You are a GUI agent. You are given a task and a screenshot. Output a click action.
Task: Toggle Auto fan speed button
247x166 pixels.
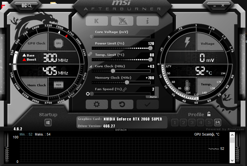pos(153,97)
